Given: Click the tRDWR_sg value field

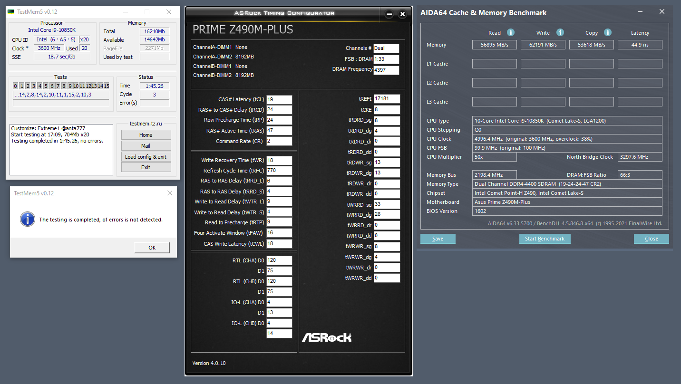Looking at the screenshot, I should (387, 163).
